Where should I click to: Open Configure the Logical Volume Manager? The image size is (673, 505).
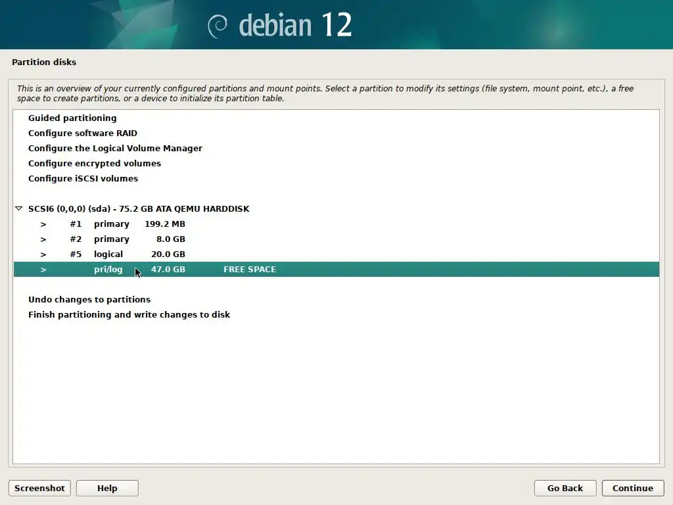point(336,148)
